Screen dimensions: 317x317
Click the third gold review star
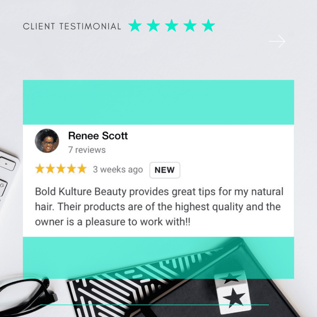tap(61, 169)
